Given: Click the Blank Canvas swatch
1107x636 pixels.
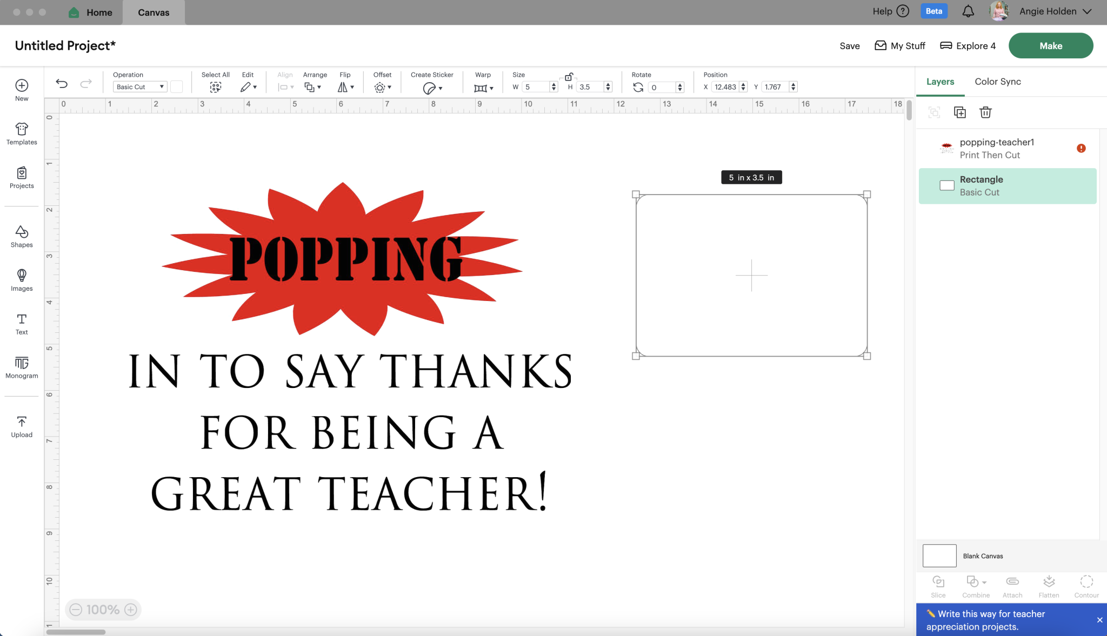Looking at the screenshot, I should pyautogui.click(x=939, y=555).
